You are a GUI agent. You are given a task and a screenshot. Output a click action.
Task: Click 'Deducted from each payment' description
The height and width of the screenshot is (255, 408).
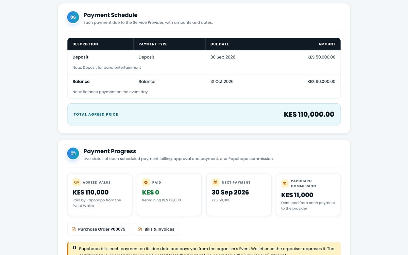point(308,206)
